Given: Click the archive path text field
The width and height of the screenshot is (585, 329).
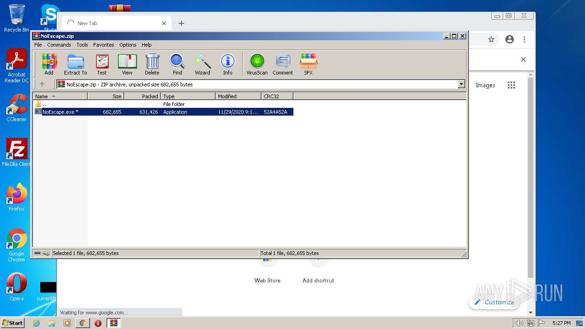Looking at the screenshot, I should [x=257, y=84].
